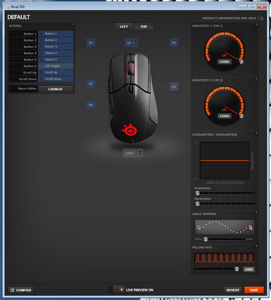The width and height of the screenshot is (271, 300).
Task: Open product information and help icon
Action: tap(260, 18)
